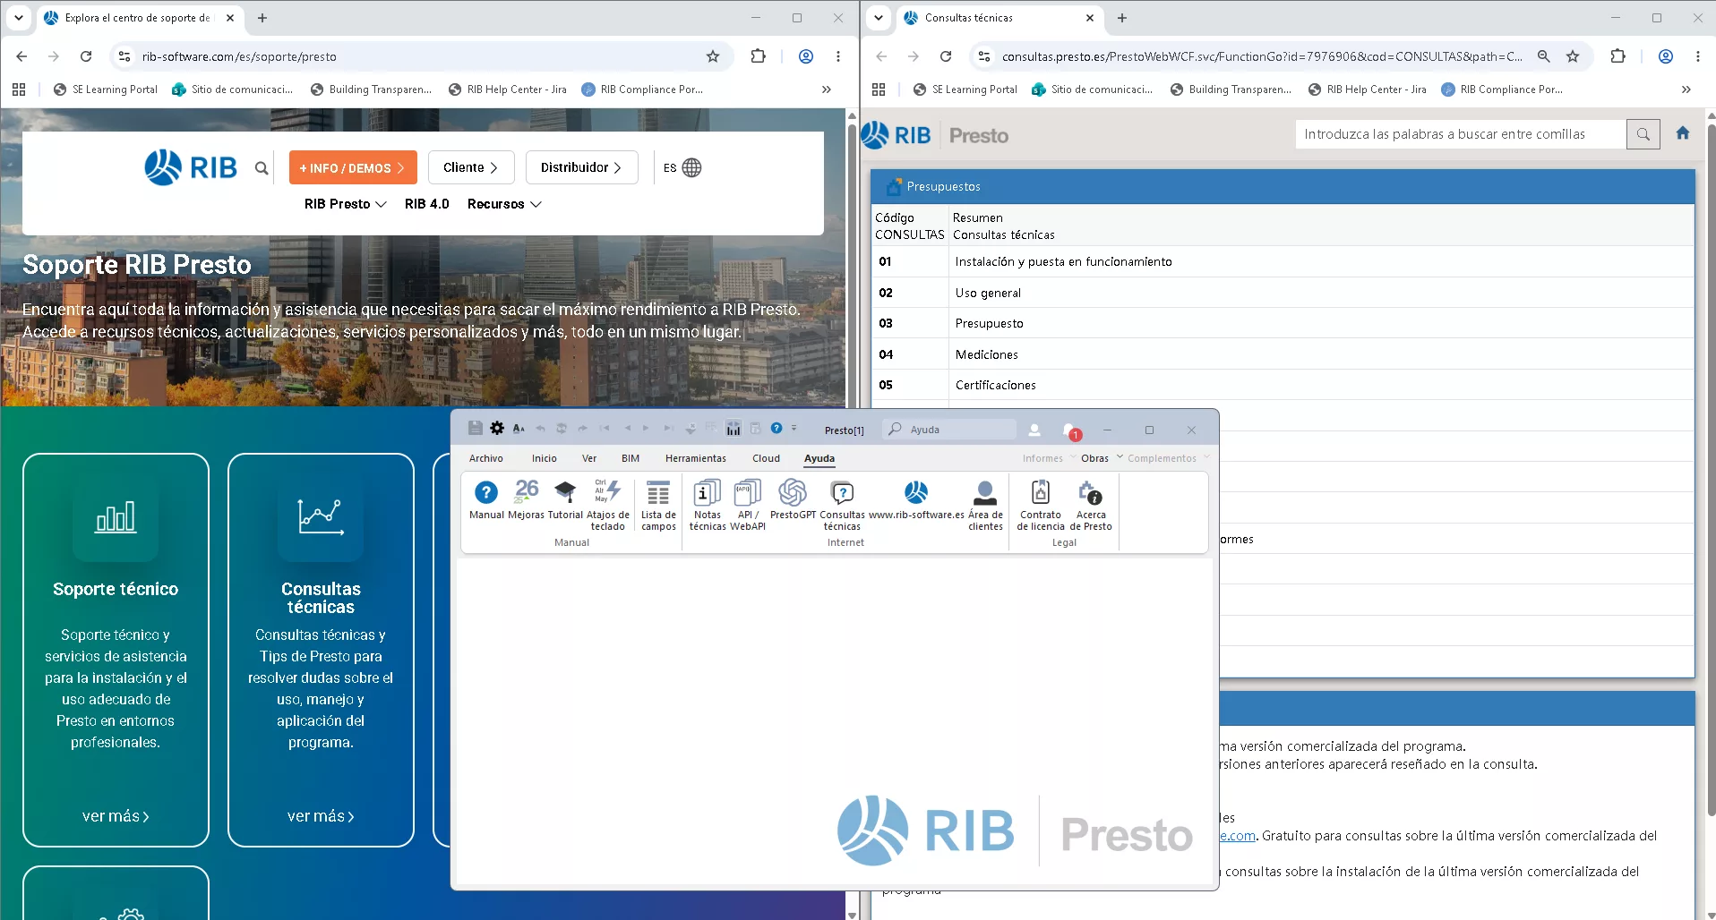Switch to the Inicio tab in Presto
This screenshot has height=920, width=1716.
coord(544,458)
